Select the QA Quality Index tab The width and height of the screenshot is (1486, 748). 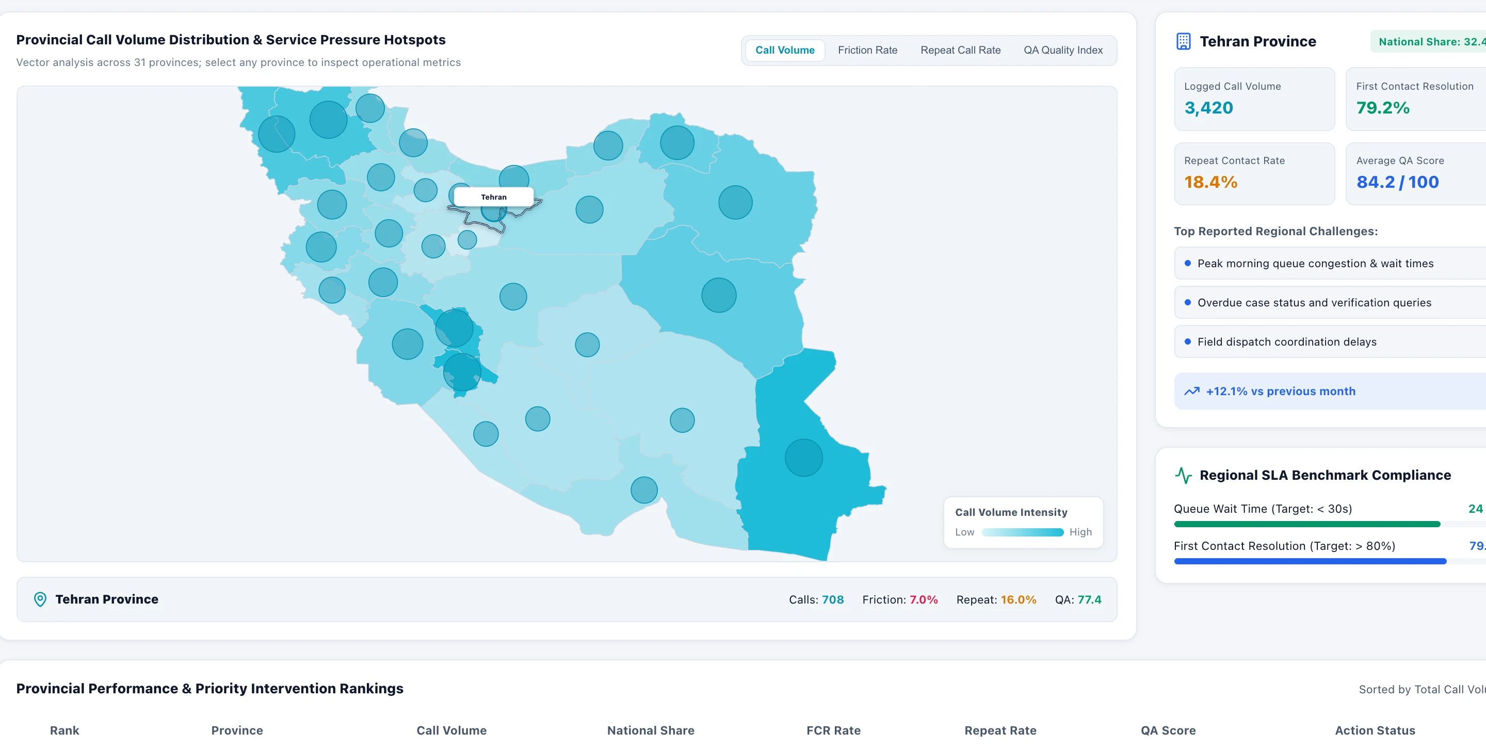click(1062, 50)
